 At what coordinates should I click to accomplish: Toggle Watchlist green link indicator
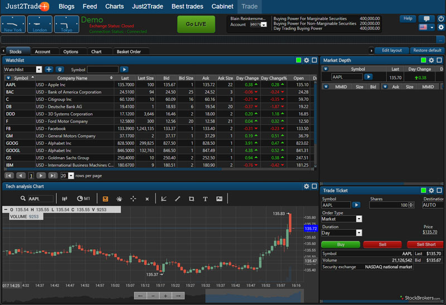pos(298,60)
